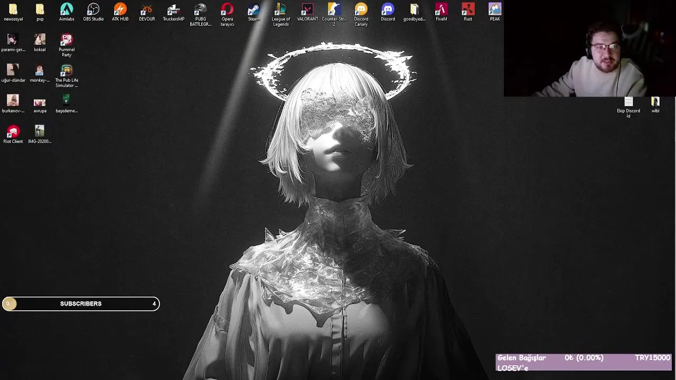Launch OBS Studio from the desktop

(93, 12)
